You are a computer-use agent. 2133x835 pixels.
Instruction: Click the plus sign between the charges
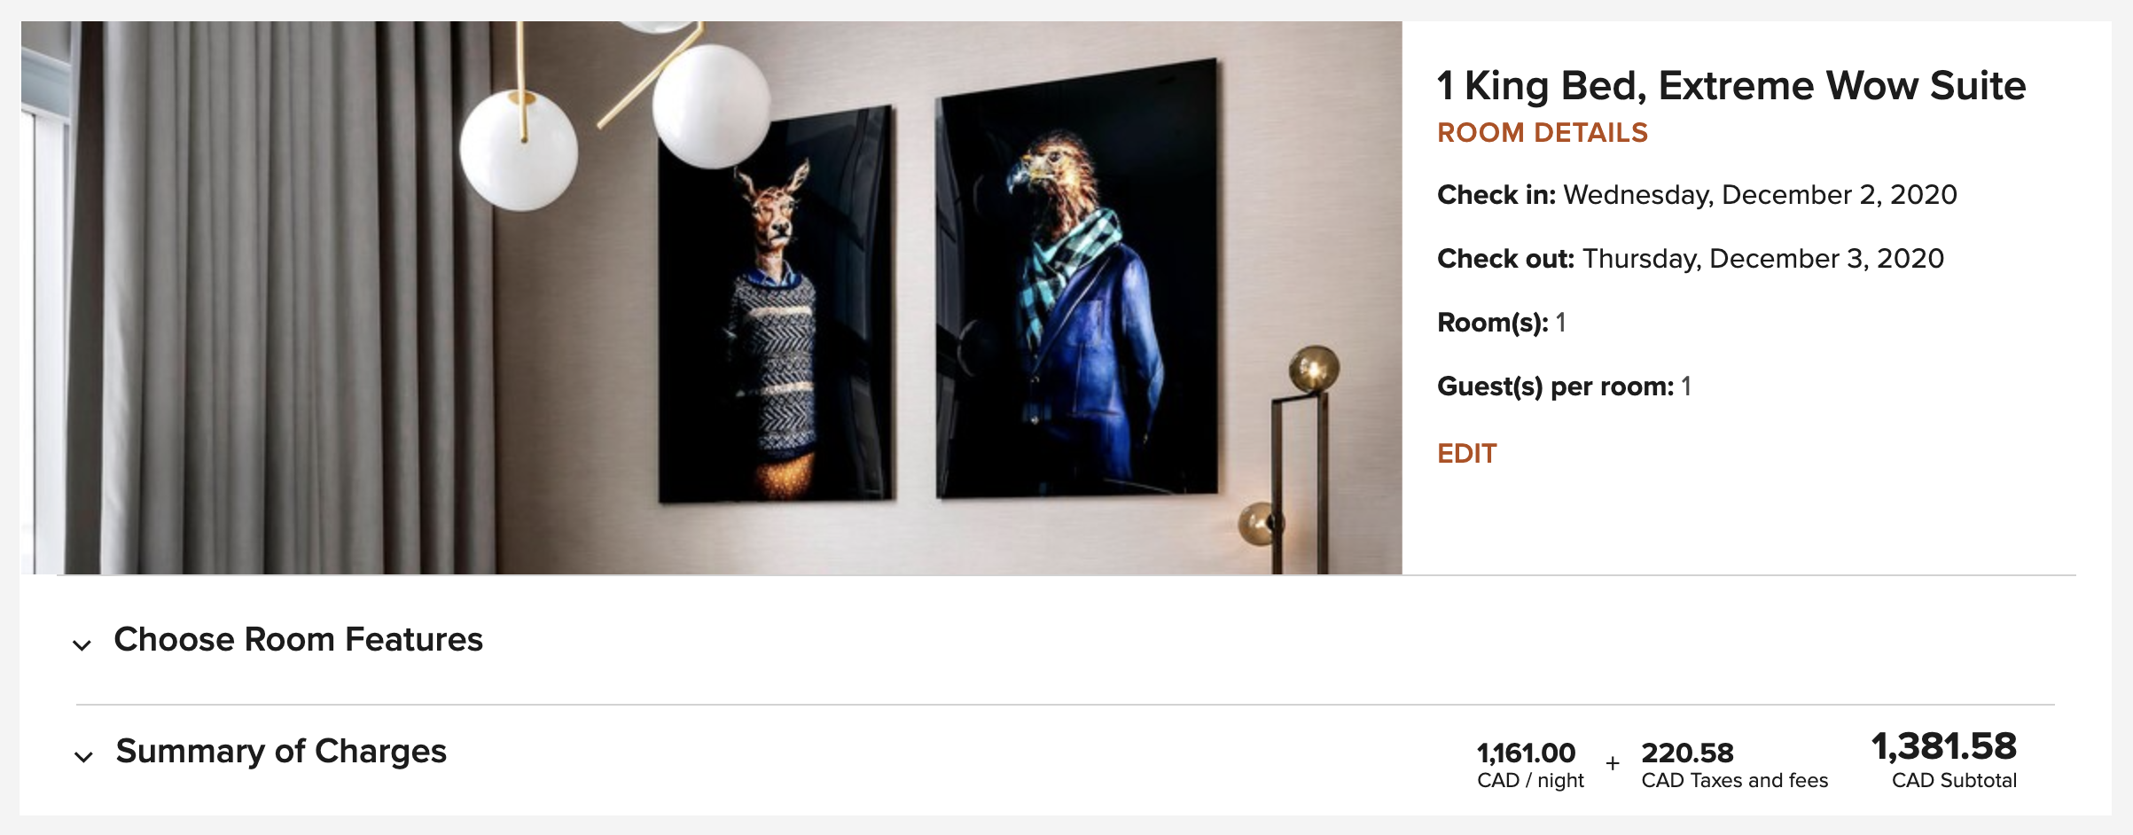tap(1613, 762)
